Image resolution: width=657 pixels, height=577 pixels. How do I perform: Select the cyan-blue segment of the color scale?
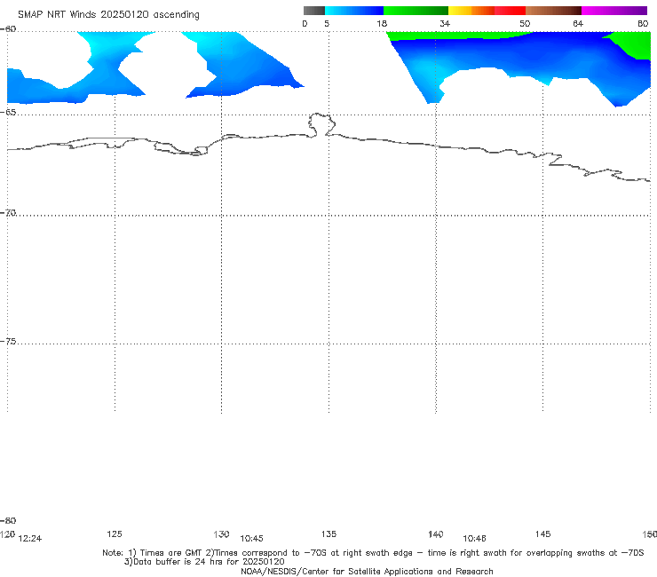(354, 11)
